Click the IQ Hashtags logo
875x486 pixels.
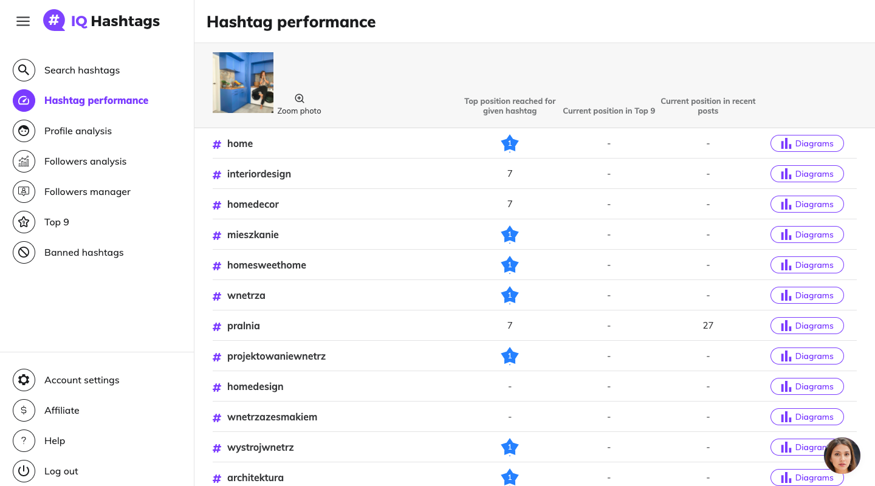click(x=101, y=21)
